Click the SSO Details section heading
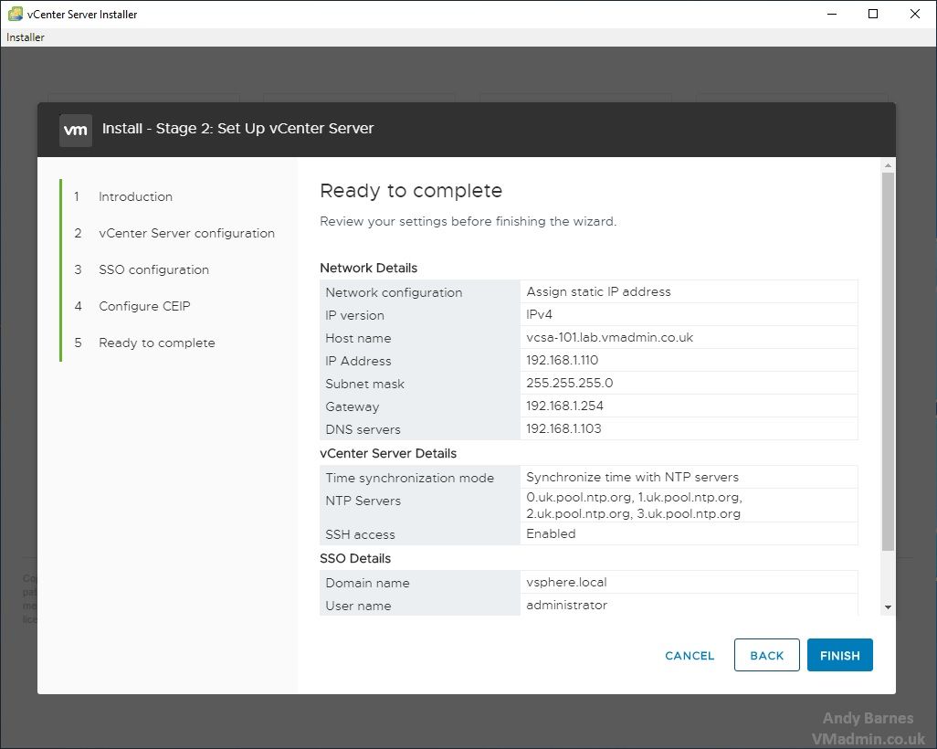The width and height of the screenshot is (937, 749). point(355,558)
